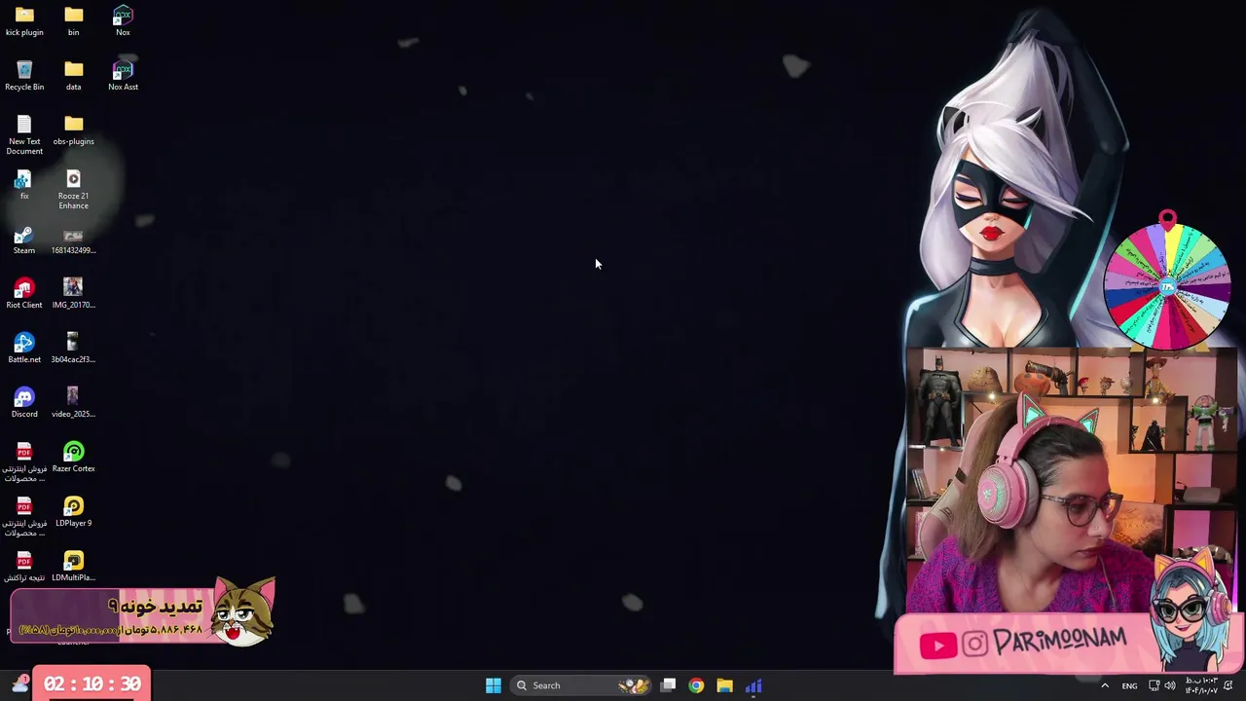Open Google Chrome from the taskbar

(696, 685)
